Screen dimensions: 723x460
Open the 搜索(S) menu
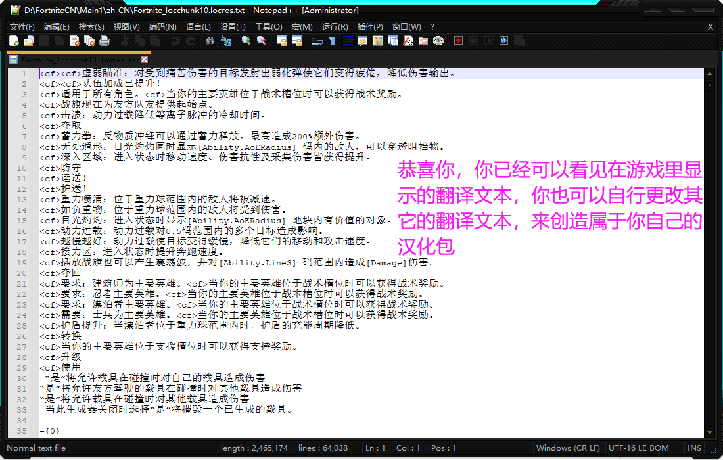pos(91,27)
